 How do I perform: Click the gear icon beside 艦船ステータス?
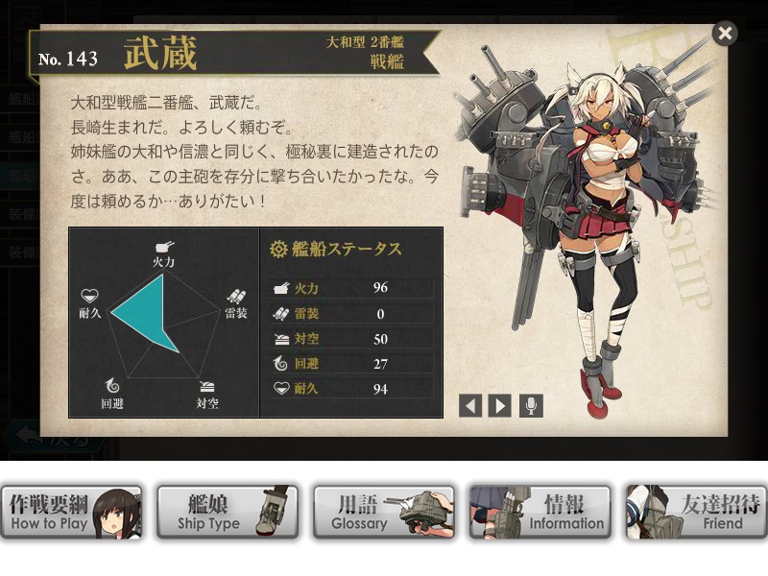tap(278, 250)
